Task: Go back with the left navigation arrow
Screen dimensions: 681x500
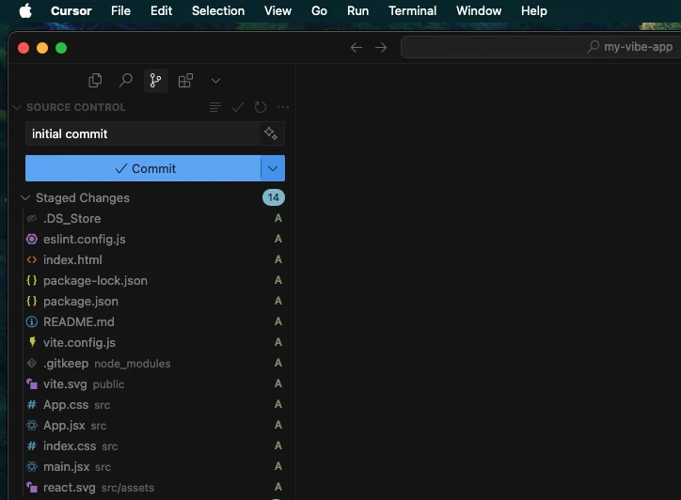Action: point(356,47)
